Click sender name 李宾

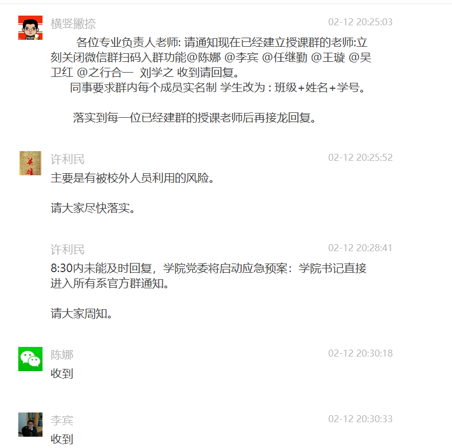pyautogui.click(x=62, y=421)
